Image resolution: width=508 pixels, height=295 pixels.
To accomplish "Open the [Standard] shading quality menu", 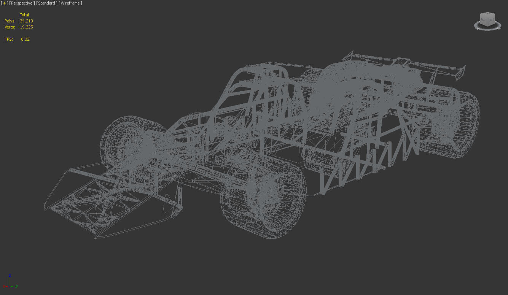I will click(47, 3).
